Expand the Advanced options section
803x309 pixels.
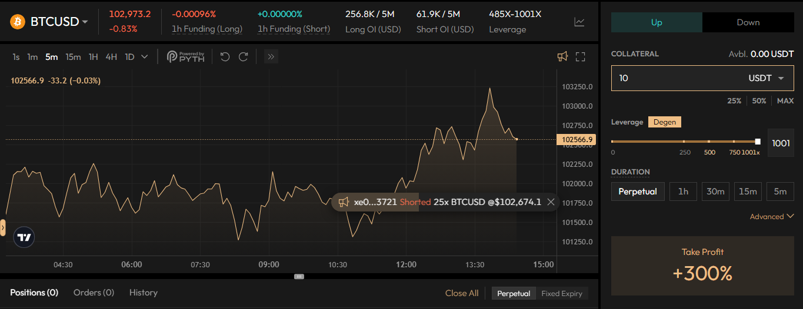pos(771,216)
